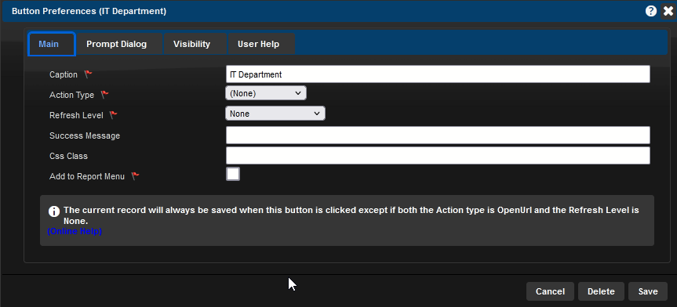Screen dimensions: 677x307
Task: Focus the Success Message input field
Action: click(x=438, y=135)
